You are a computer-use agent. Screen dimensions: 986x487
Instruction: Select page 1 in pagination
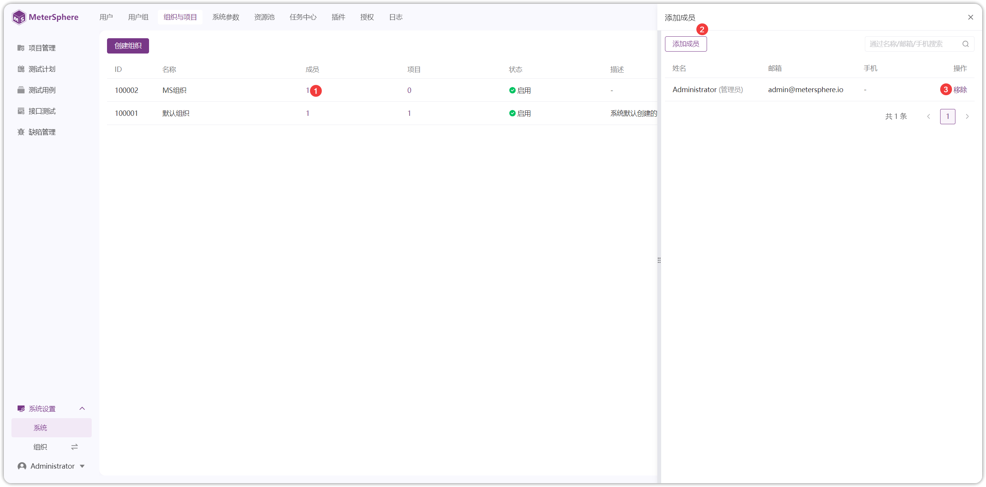tap(947, 116)
